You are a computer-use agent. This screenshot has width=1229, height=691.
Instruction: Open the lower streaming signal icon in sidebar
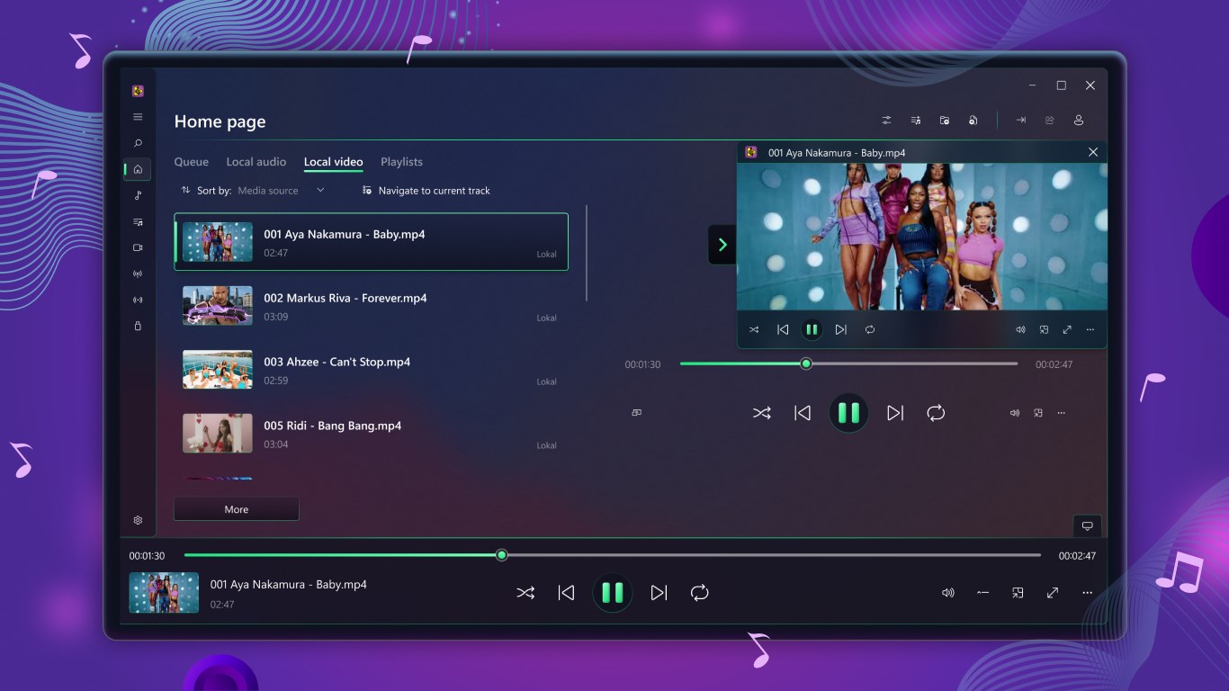click(x=138, y=300)
